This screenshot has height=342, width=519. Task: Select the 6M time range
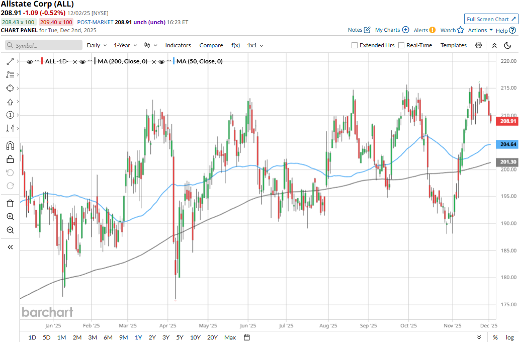point(108,337)
